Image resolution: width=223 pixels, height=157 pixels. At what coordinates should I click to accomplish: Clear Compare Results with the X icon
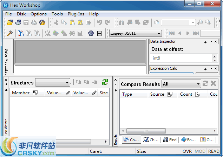point(213,83)
